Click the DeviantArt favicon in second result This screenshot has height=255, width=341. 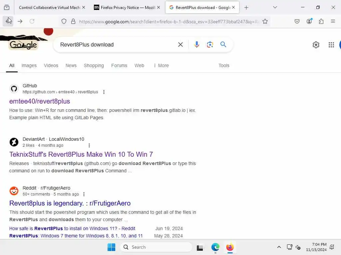[x=14, y=142]
